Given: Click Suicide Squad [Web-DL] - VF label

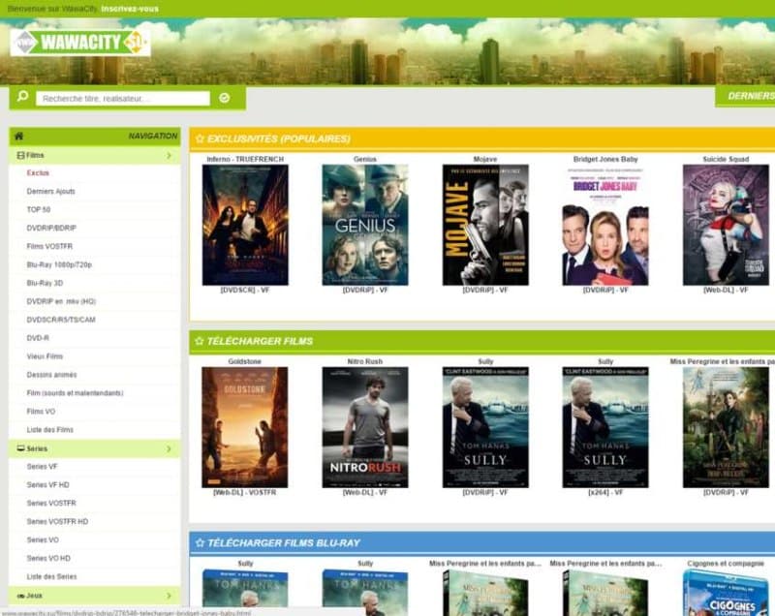Looking at the screenshot, I should point(726,290).
